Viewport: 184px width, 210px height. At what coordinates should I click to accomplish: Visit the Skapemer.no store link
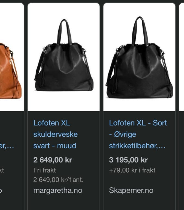(x=131, y=190)
